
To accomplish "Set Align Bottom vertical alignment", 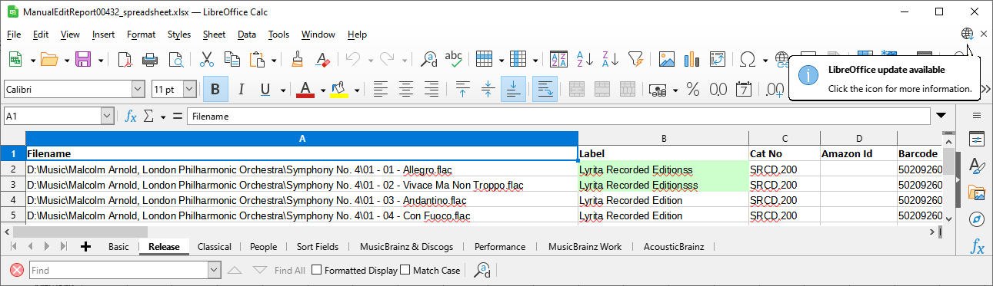I will coord(513,90).
